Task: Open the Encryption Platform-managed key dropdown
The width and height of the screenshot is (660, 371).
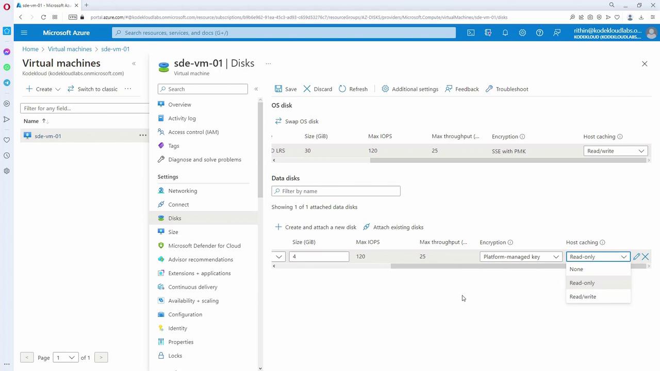Action: (x=521, y=257)
